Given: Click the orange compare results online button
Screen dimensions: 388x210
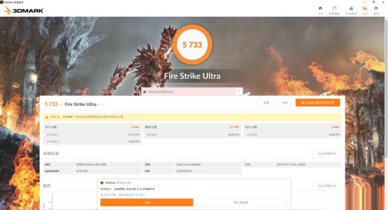Looking at the screenshot, I should (318, 103).
